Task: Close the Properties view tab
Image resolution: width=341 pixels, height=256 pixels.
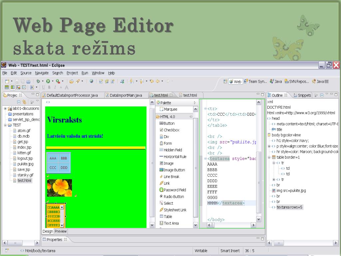Action: [x=66, y=239]
